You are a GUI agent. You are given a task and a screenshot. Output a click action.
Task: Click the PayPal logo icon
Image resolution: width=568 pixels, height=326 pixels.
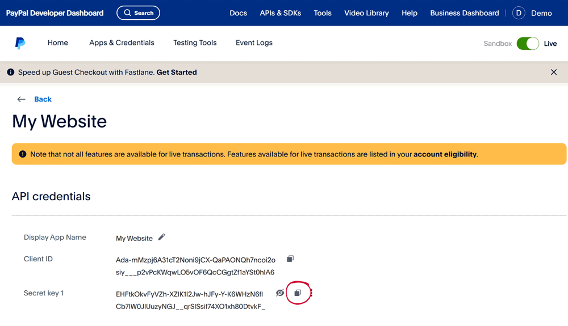point(20,43)
